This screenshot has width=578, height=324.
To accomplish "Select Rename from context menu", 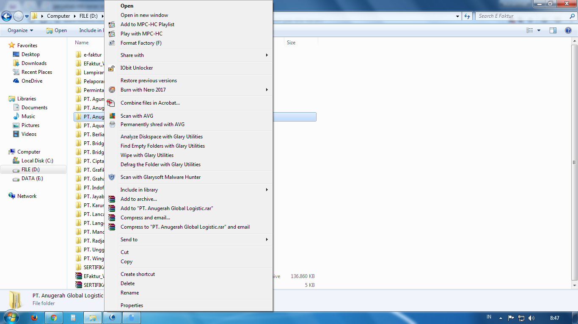I will [x=129, y=293].
